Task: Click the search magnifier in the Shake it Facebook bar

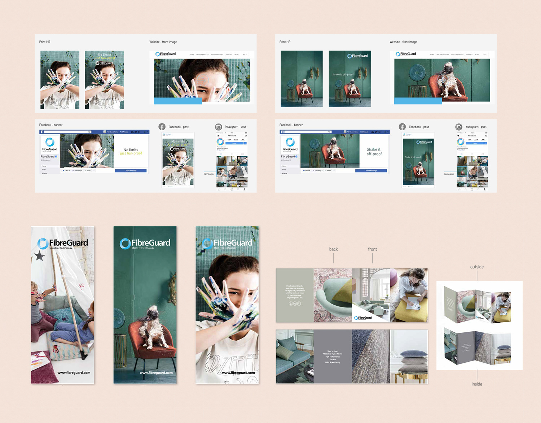Action: pos(329,132)
